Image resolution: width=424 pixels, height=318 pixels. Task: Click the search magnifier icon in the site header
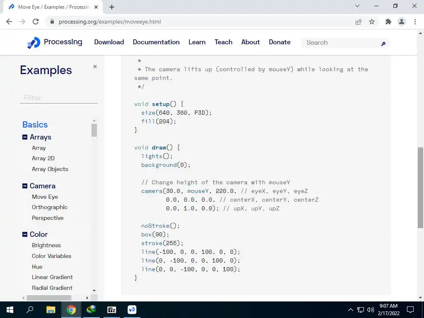click(x=383, y=43)
